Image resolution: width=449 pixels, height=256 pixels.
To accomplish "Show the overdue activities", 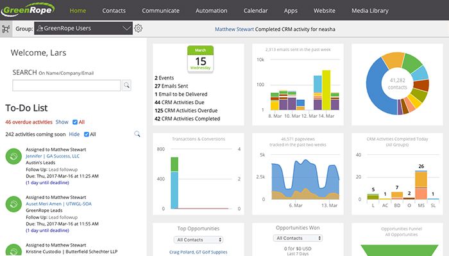I will tap(62, 122).
